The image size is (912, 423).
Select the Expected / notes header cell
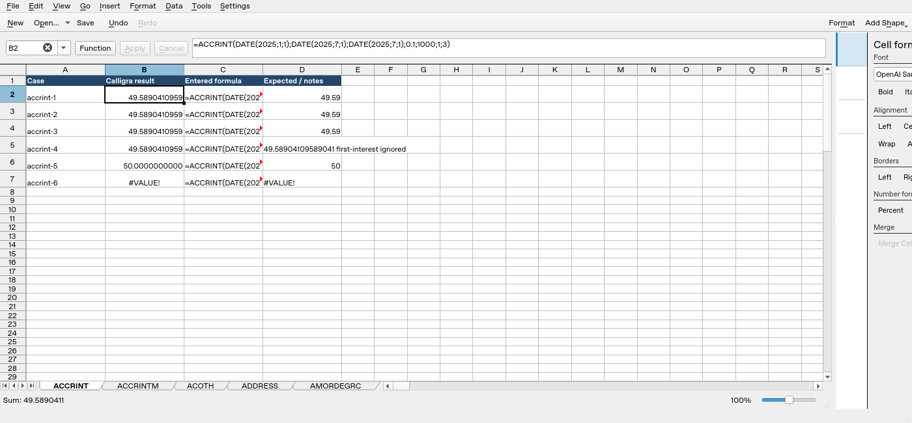(302, 81)
